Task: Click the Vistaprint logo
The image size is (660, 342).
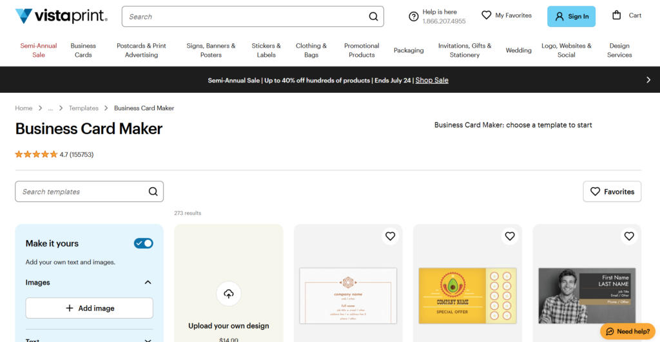Action: (61, 16)
